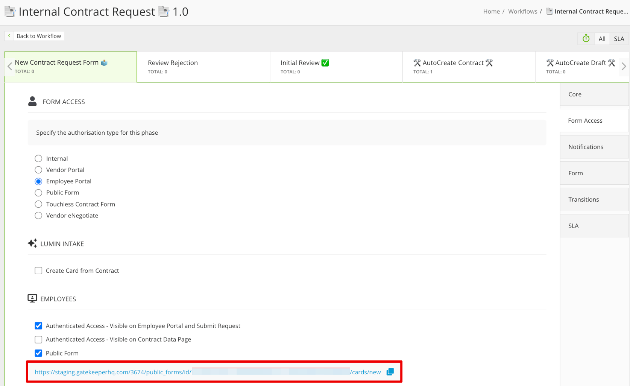This screenshot has height=386, width=630.
Task: Select the Vendor Portal radio option
Action: click(38, 170)
